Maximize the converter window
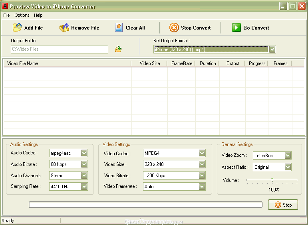Image resolution: width=308 pixels, height=225 pixels. pyautogui.click(x=292, y=6)
